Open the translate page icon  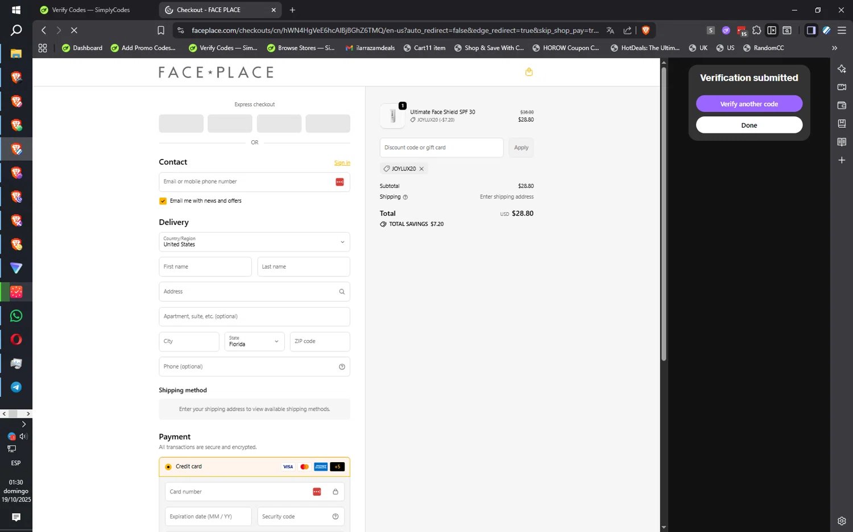610,30
